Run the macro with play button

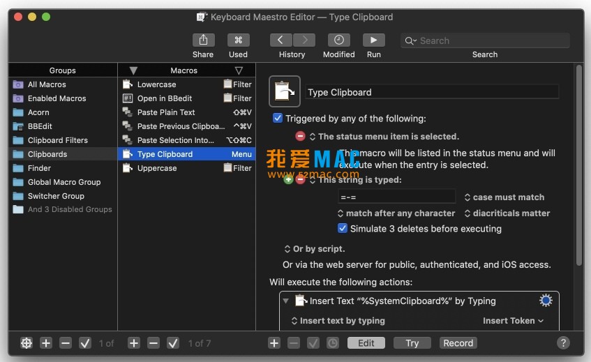tap(373, 40)
